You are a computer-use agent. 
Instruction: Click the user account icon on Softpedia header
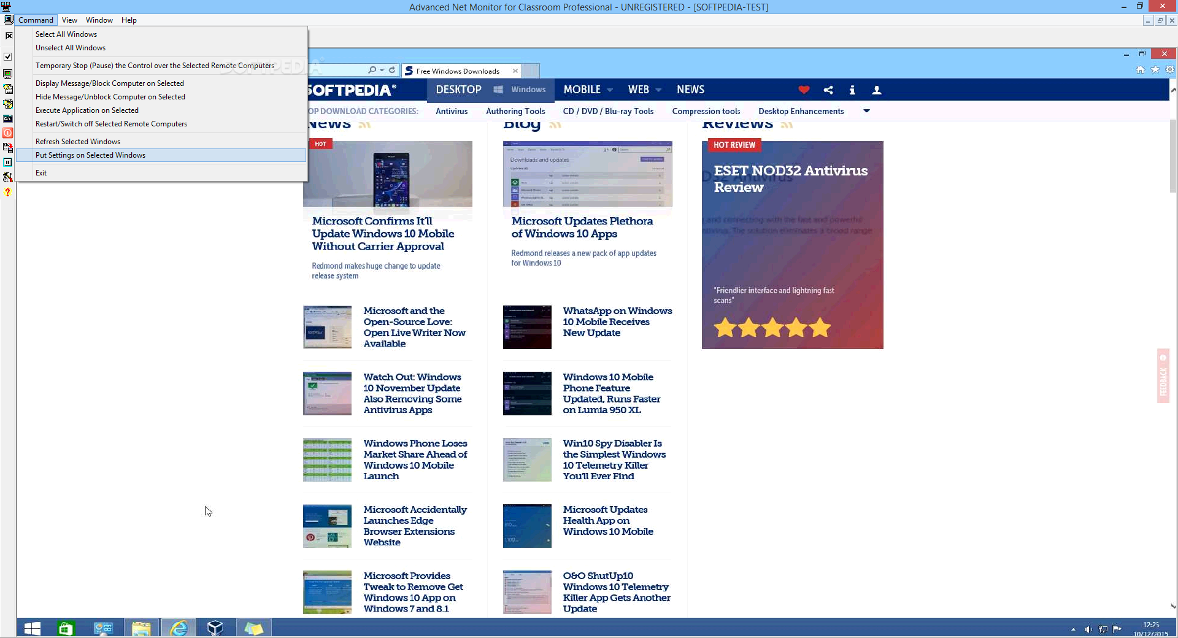[877, 90]
